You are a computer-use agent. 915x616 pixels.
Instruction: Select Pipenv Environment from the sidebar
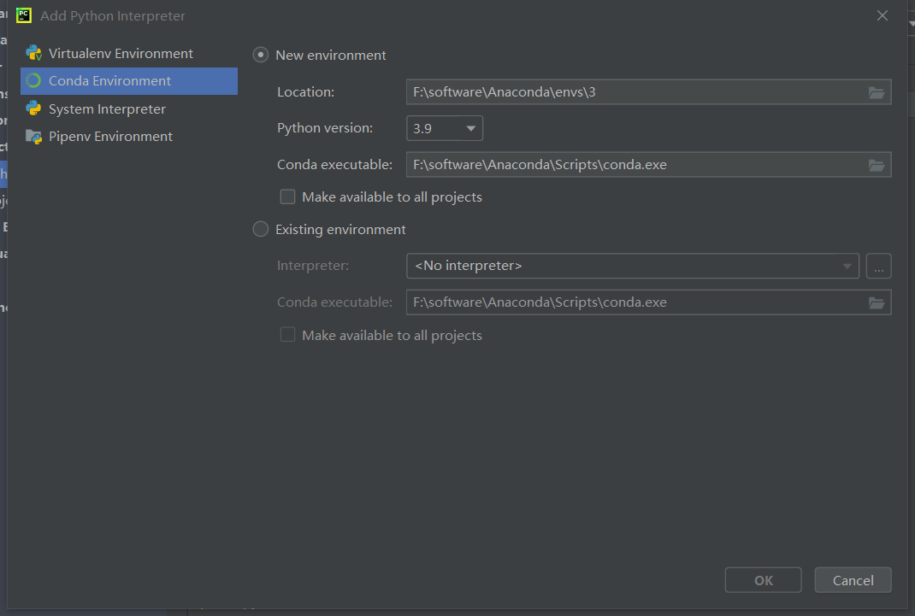(111, 136)
